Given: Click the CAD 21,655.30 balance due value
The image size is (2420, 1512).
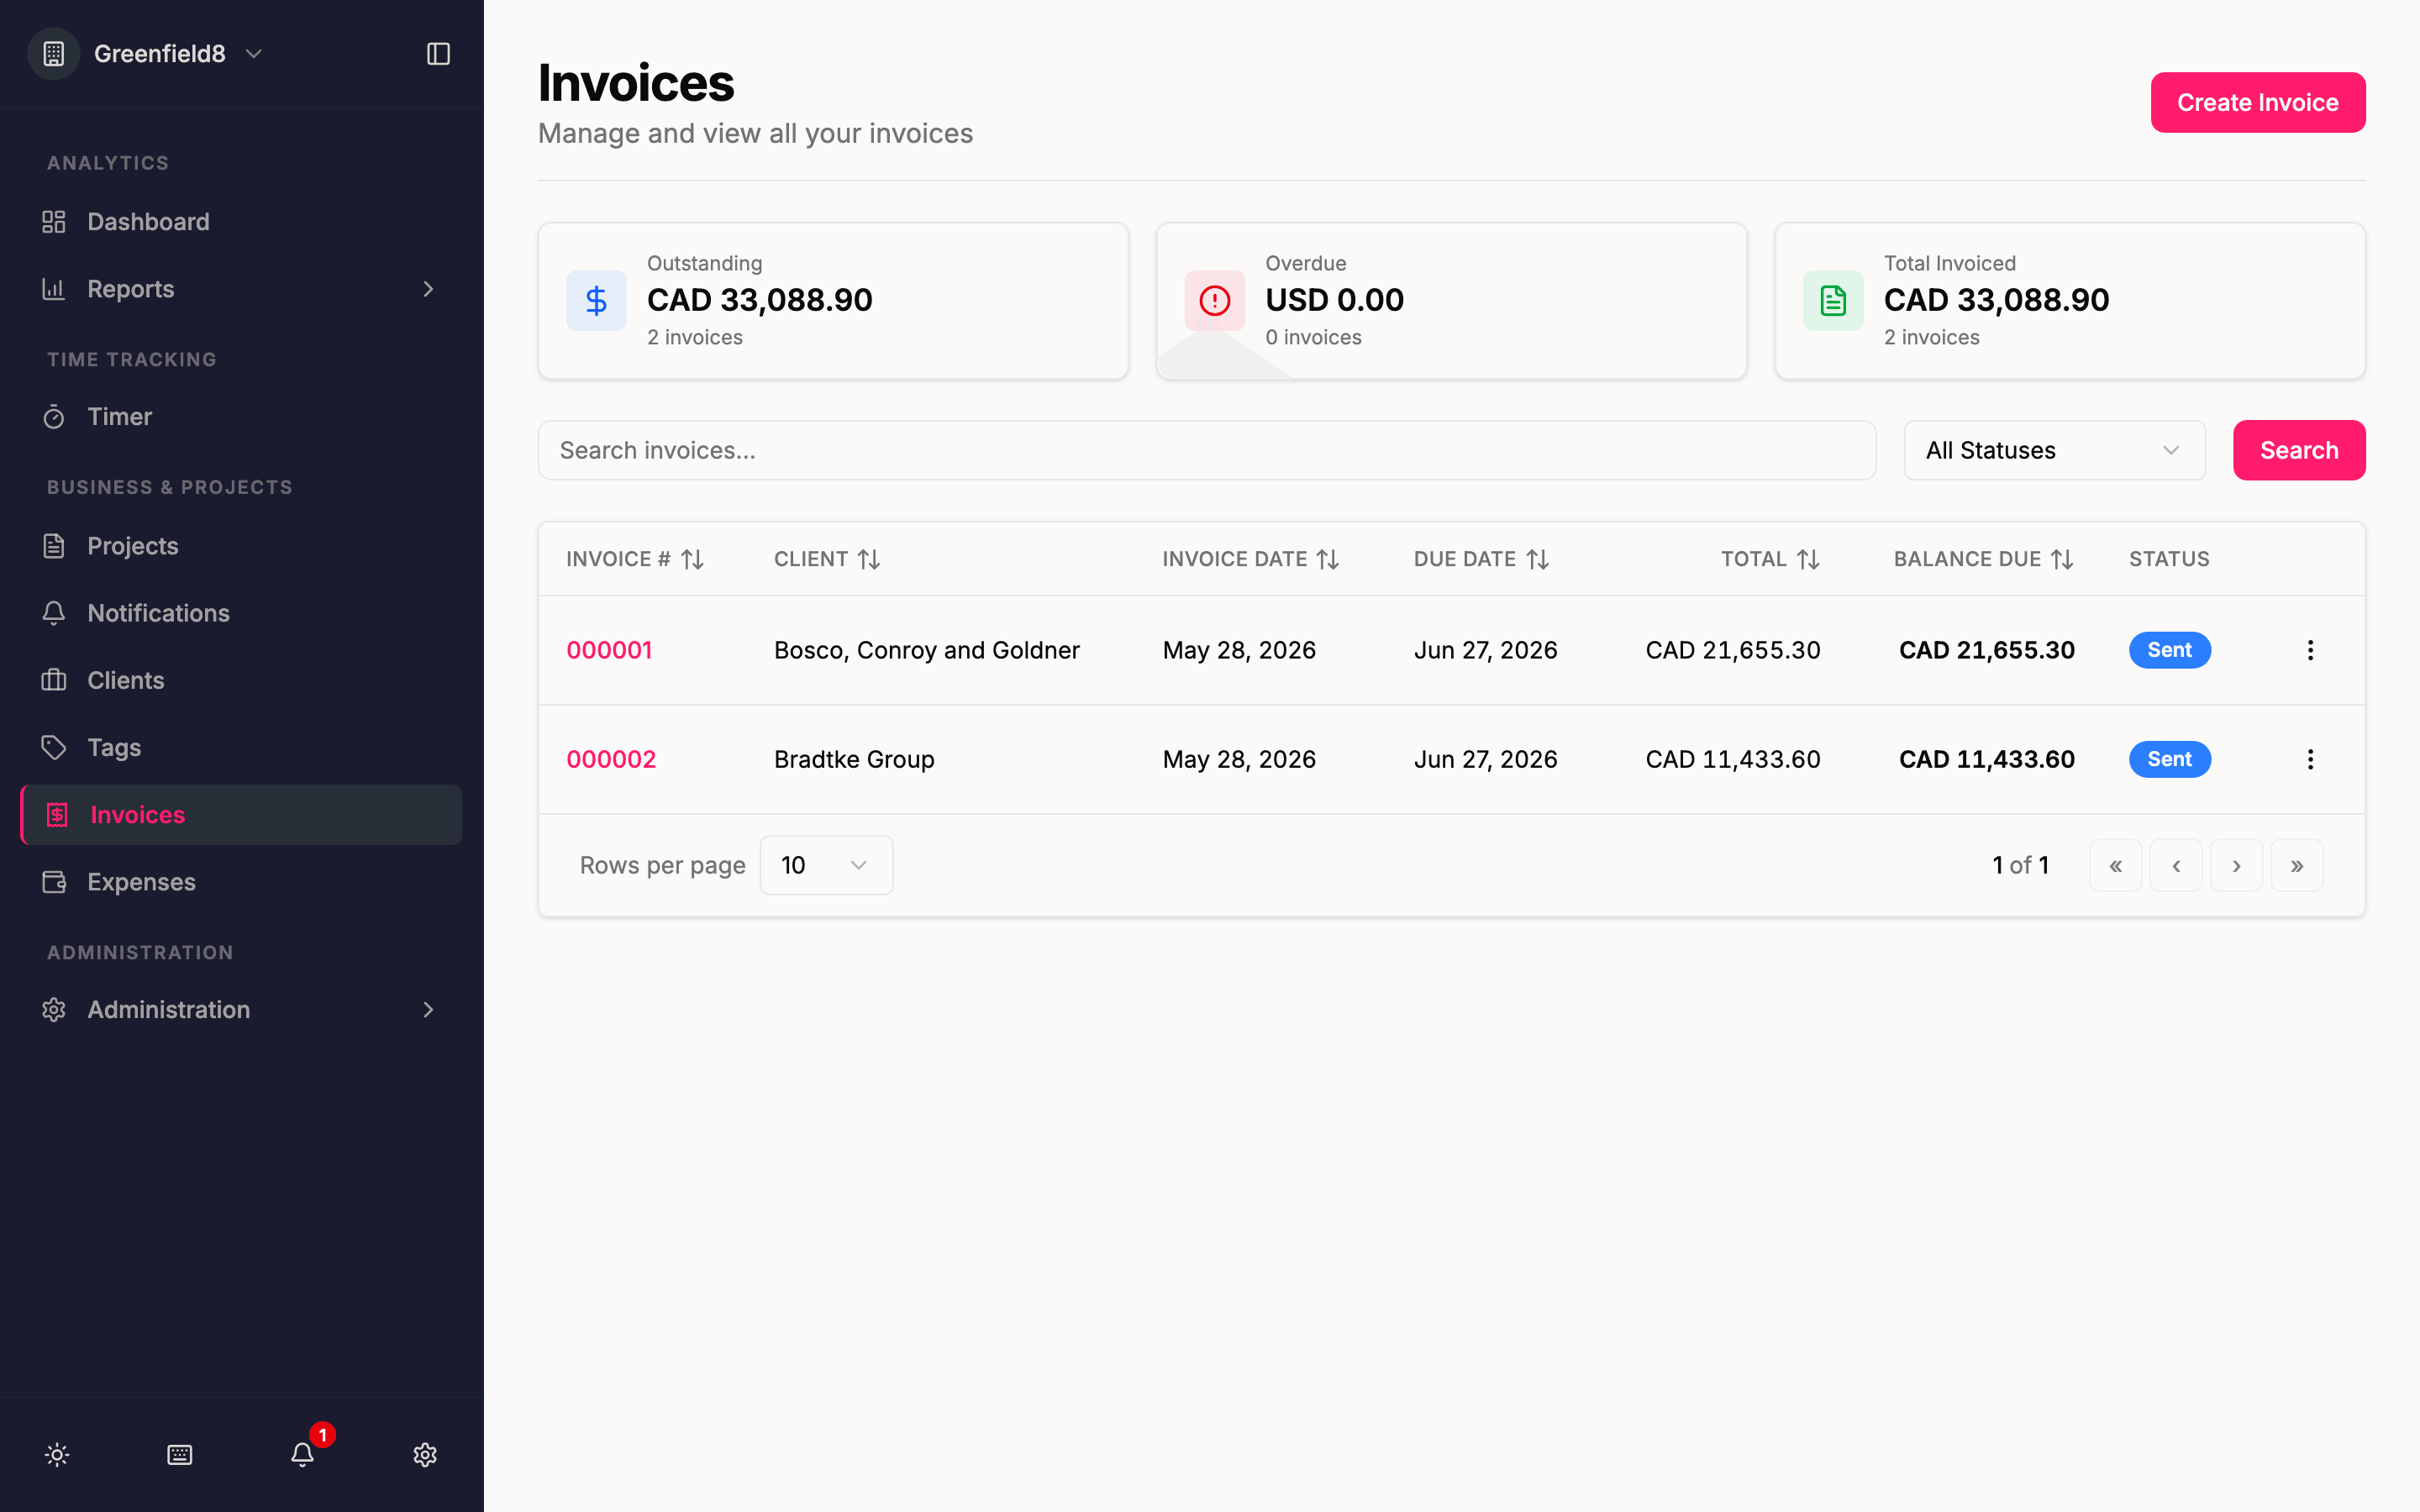Looking at the screenshot, I should [x=1987, y=650].
